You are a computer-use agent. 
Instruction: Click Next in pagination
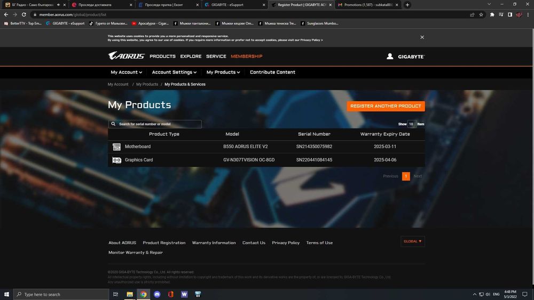tap(418, 176)
